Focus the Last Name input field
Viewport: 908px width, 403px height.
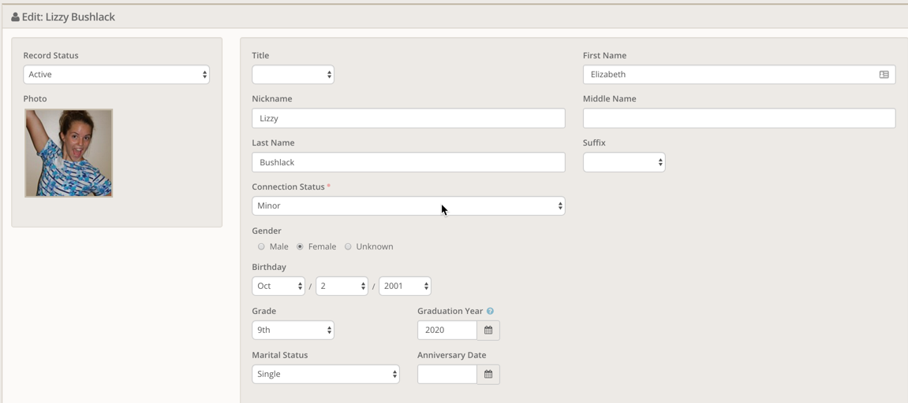click(408, 163)
